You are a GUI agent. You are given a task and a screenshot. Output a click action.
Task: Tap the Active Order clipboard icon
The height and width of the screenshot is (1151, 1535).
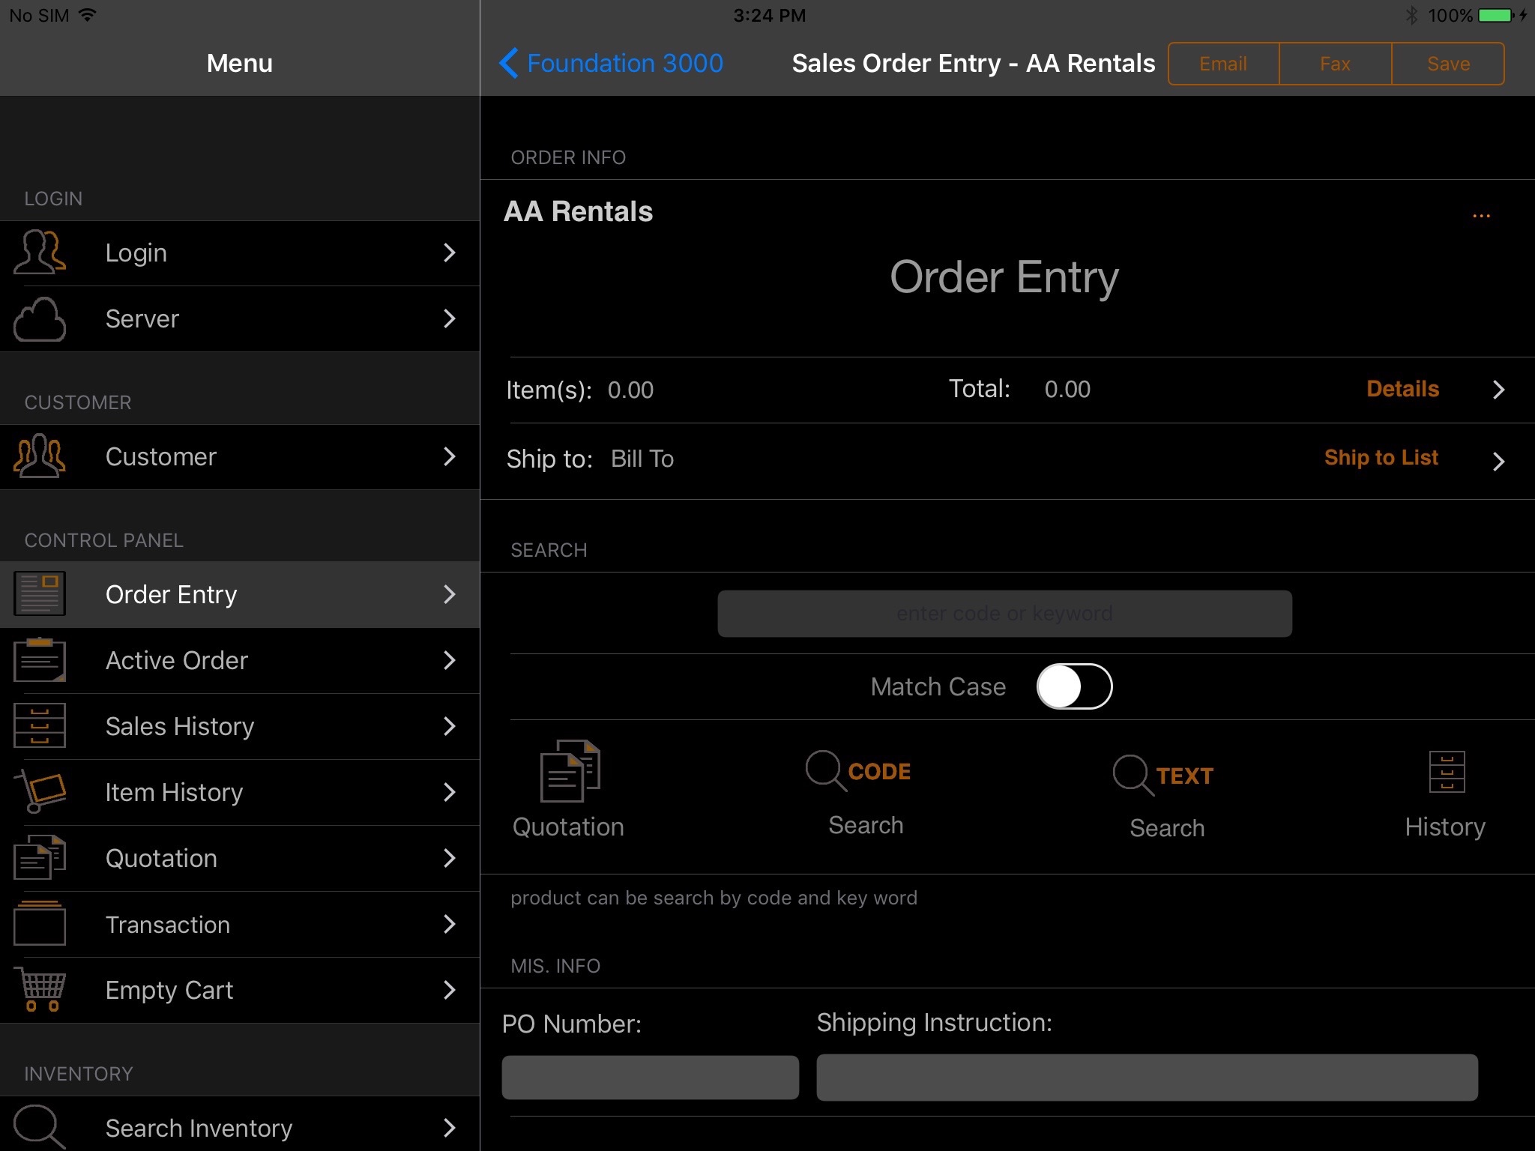pyautogui.click(x=40, y=660)
